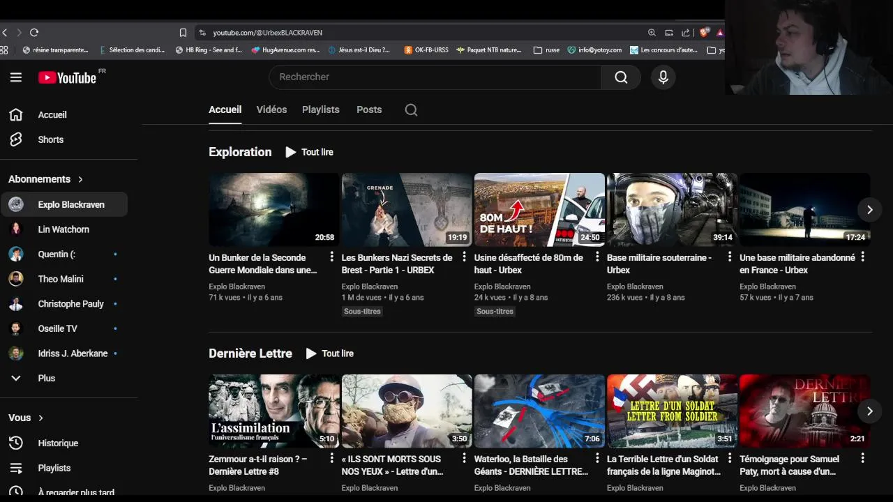Open Shorts in the left sidebar

click(63, 139)
